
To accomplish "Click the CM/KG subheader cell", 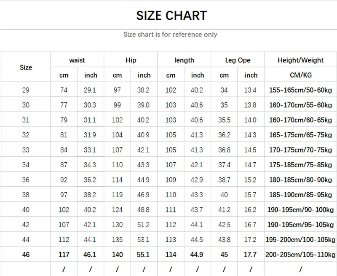I will (300, 75).
